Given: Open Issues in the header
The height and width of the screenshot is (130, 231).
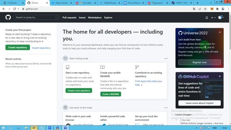Looking at the screenshot, I should coord(82,18).
